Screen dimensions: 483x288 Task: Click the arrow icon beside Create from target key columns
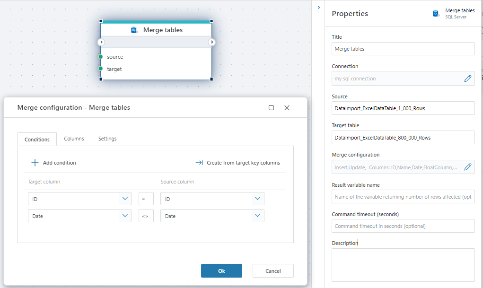[200, 163]
